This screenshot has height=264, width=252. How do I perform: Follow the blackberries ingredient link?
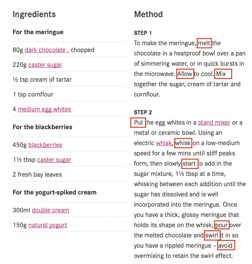coord(45,145)
